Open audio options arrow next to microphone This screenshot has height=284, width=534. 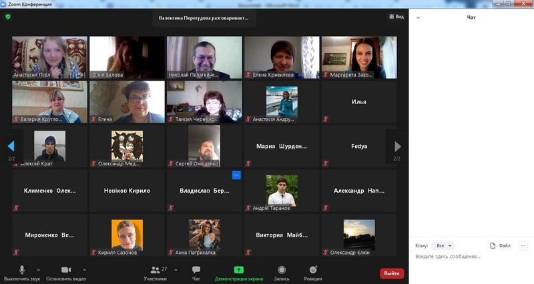coord(39,270)
